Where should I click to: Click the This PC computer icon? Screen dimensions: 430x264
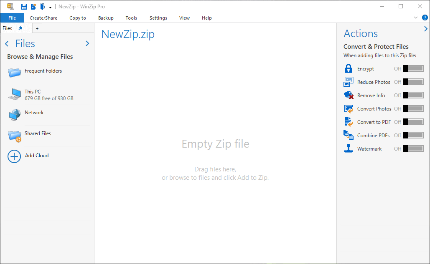click(x=15, y=94)
